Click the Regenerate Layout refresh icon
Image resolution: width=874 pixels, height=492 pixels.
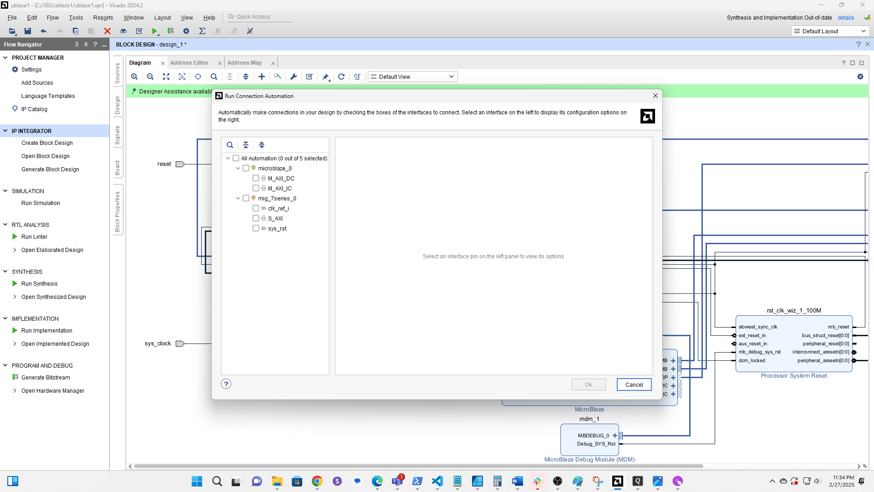(341, 77)
